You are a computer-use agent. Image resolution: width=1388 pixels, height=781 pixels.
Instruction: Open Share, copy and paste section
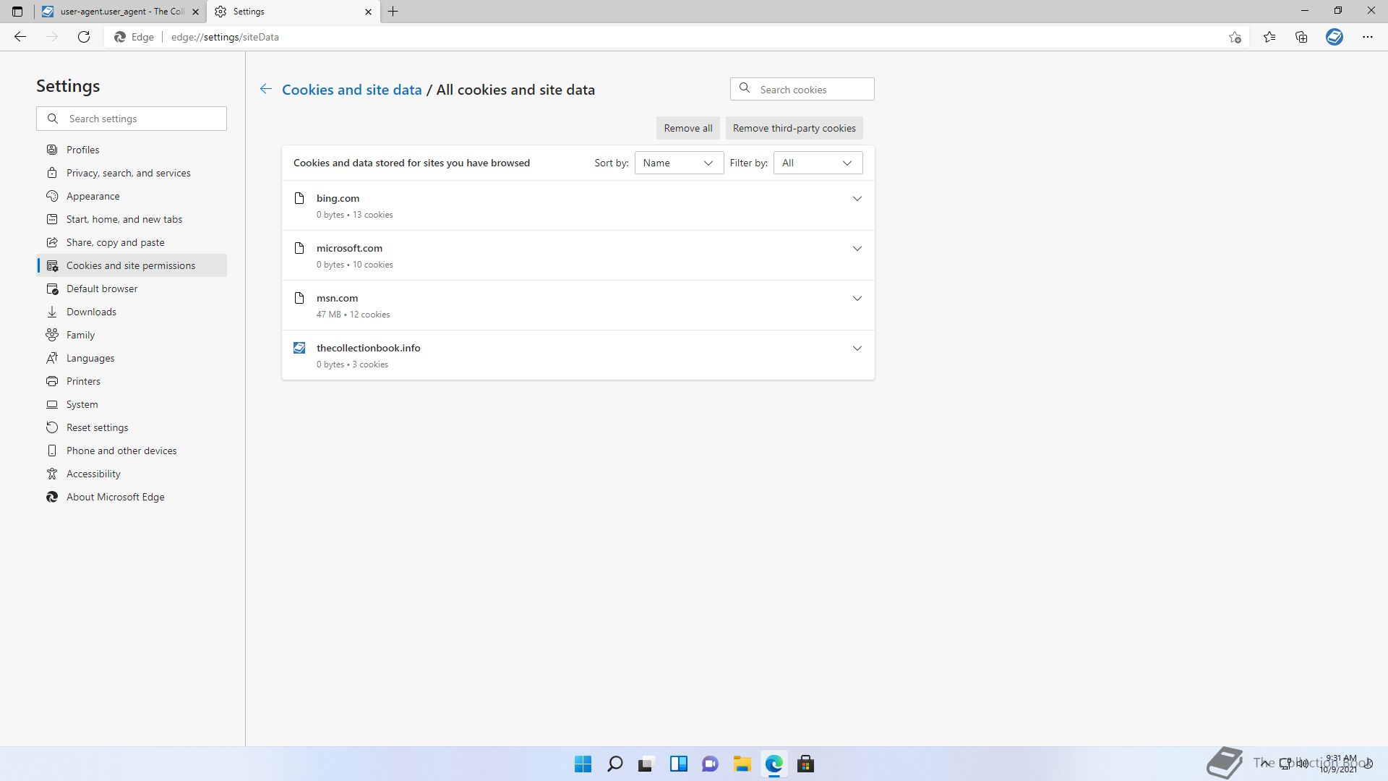coord(132,242)
